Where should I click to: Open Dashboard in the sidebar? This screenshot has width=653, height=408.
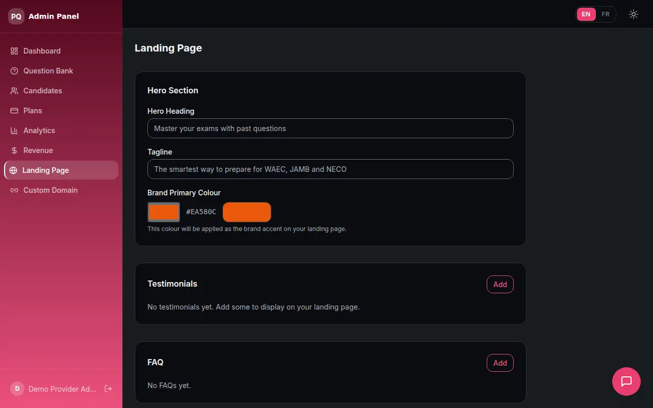coord(61,51)
